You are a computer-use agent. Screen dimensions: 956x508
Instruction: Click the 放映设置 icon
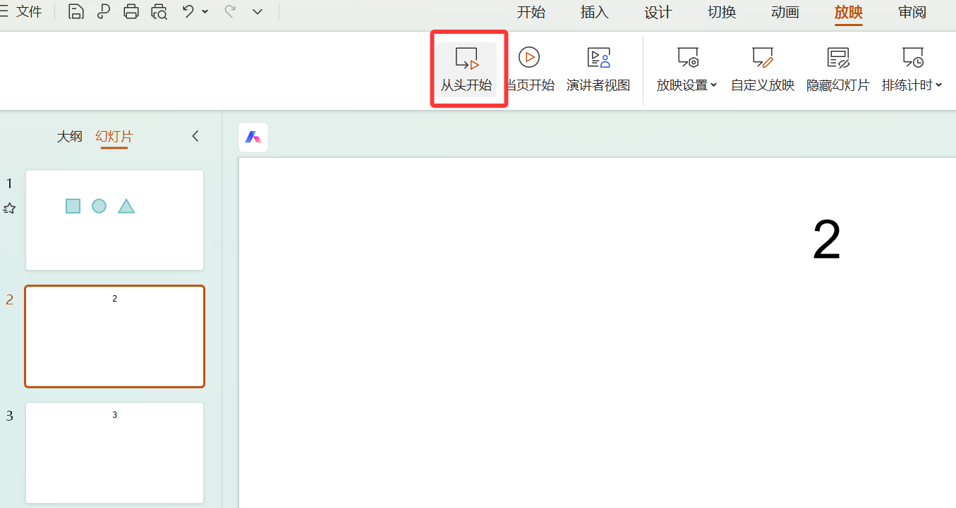tap(687, 58)
